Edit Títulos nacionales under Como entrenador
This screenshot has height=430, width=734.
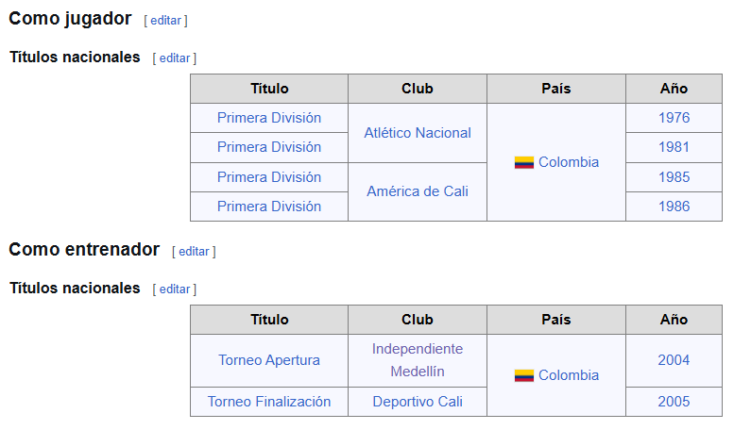pos(175,289)
